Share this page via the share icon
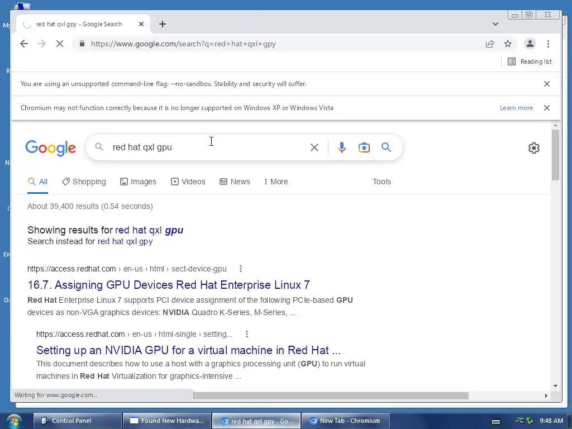The width and height of the screenshot is (572, 429). click(x=490, y=44)
